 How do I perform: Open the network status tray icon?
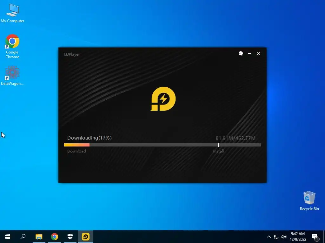tap(276, 237)
